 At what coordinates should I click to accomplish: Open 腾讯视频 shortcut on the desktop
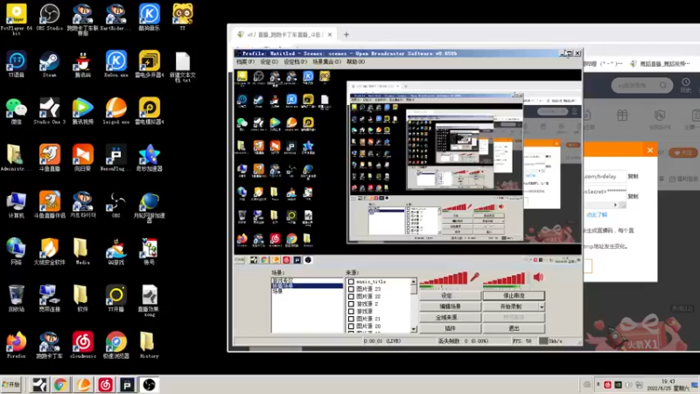click(82, 112)
